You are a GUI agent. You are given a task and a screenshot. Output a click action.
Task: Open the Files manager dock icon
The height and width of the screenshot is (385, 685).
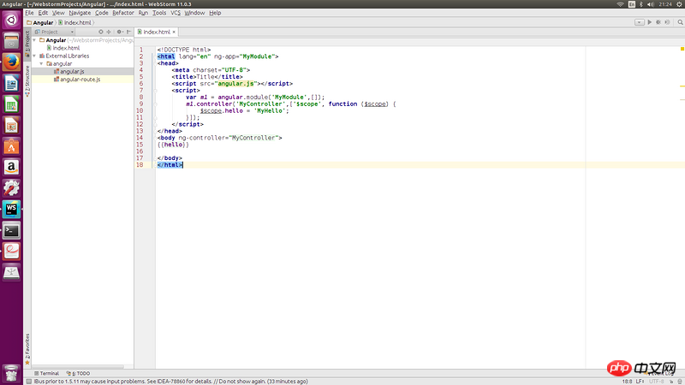click(x=11, y=41)
